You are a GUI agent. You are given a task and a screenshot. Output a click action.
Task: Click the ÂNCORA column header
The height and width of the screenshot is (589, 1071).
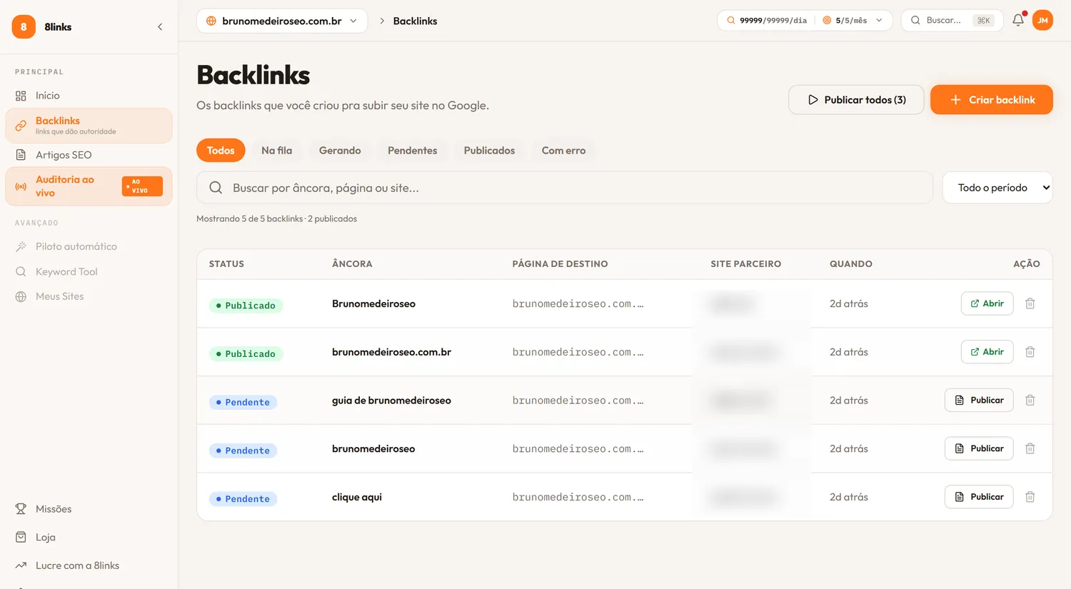(x=352, y=264)
